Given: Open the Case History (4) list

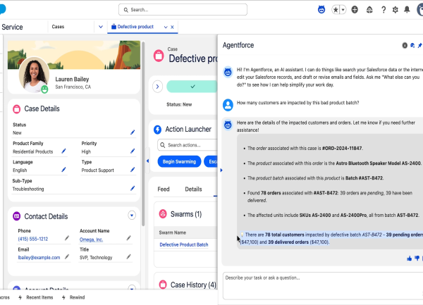Looking at the screenshot, I should click(x=193, y=285).
